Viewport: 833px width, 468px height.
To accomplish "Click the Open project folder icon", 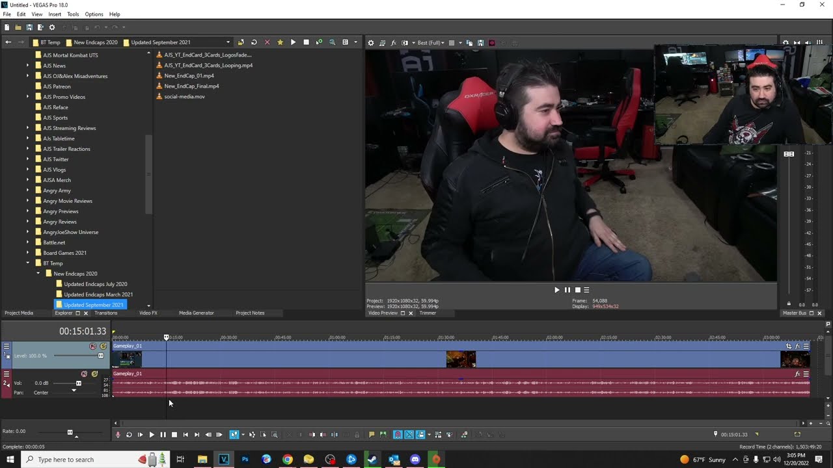I will click(x=18, y=27).
